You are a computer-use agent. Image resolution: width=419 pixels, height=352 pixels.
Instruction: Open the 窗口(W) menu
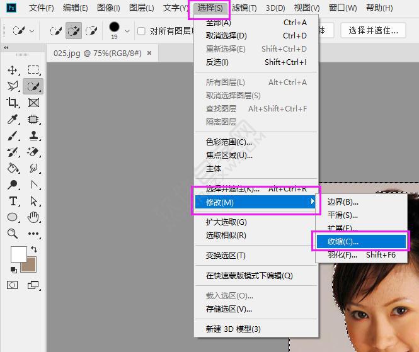coord(343,8)
